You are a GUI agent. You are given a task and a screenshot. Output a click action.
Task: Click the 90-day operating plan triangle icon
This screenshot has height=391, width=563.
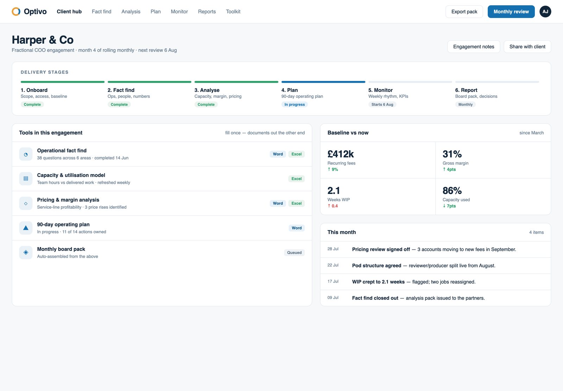pos(26,228)
